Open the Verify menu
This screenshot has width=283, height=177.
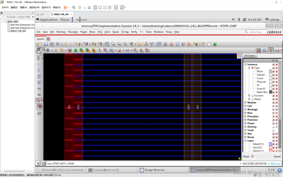(x=134, y=32)
